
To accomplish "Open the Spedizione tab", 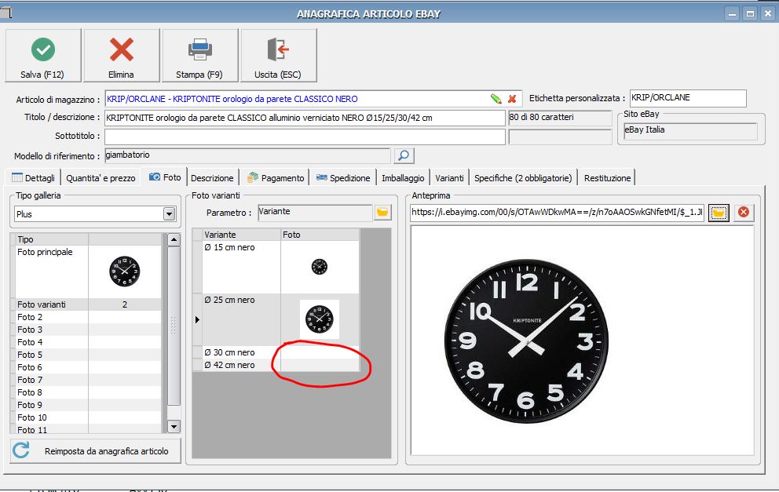I will [343, 178].
